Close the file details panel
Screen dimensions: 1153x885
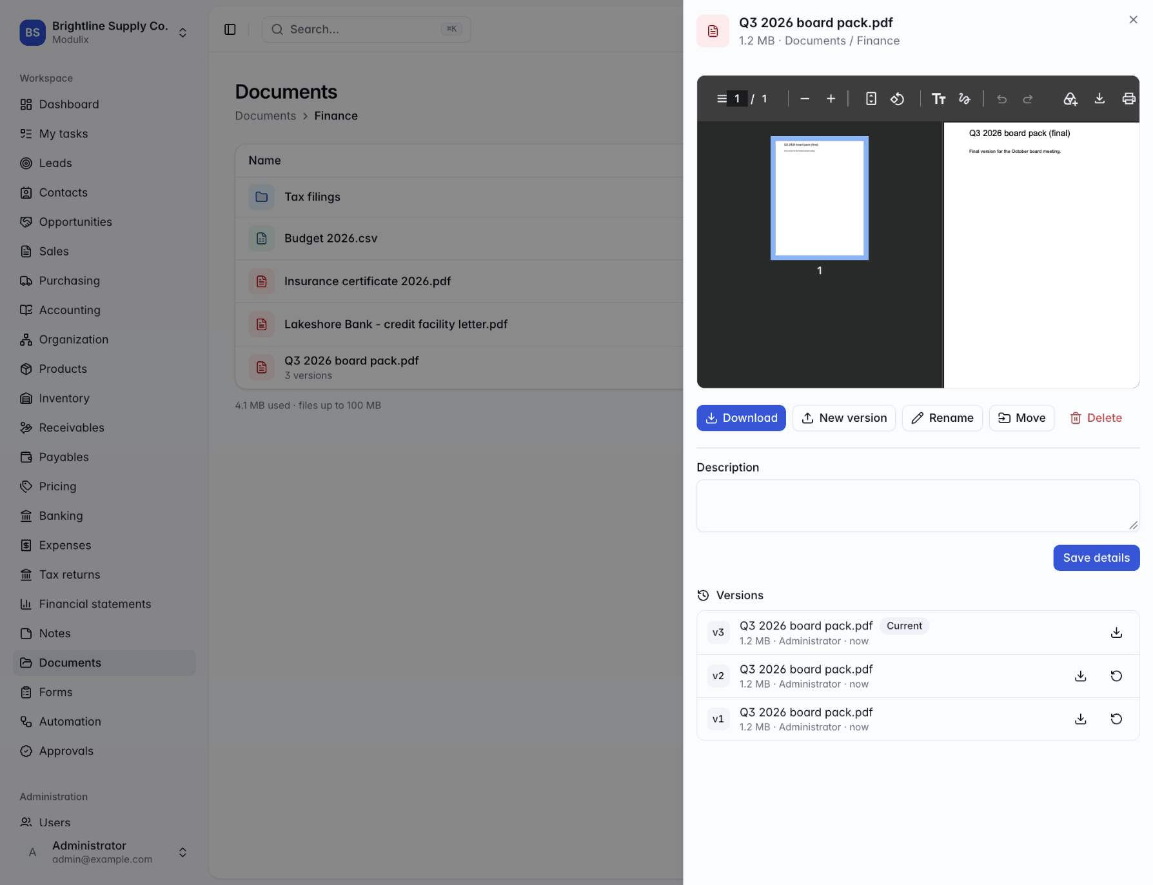pos(1133,20)
